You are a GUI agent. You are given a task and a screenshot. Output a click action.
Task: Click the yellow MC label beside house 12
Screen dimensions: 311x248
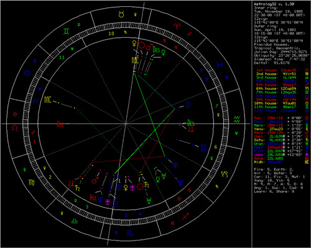48,100
